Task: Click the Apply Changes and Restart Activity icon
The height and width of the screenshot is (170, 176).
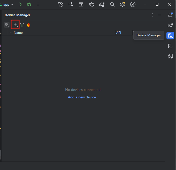Action: coord(81,4)
